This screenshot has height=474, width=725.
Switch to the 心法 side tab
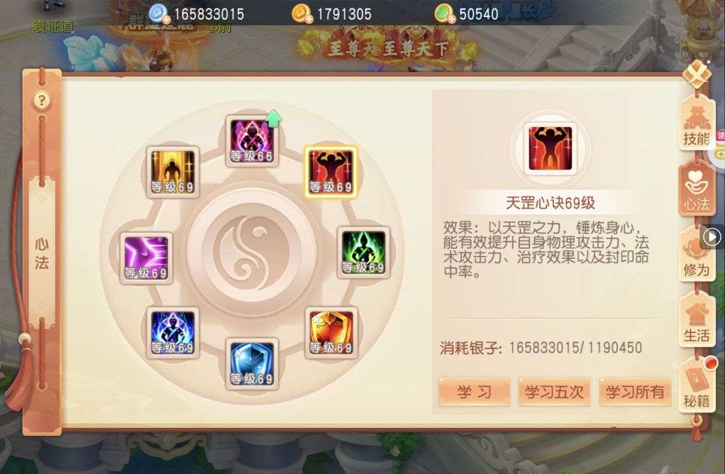tap(696, 190)
